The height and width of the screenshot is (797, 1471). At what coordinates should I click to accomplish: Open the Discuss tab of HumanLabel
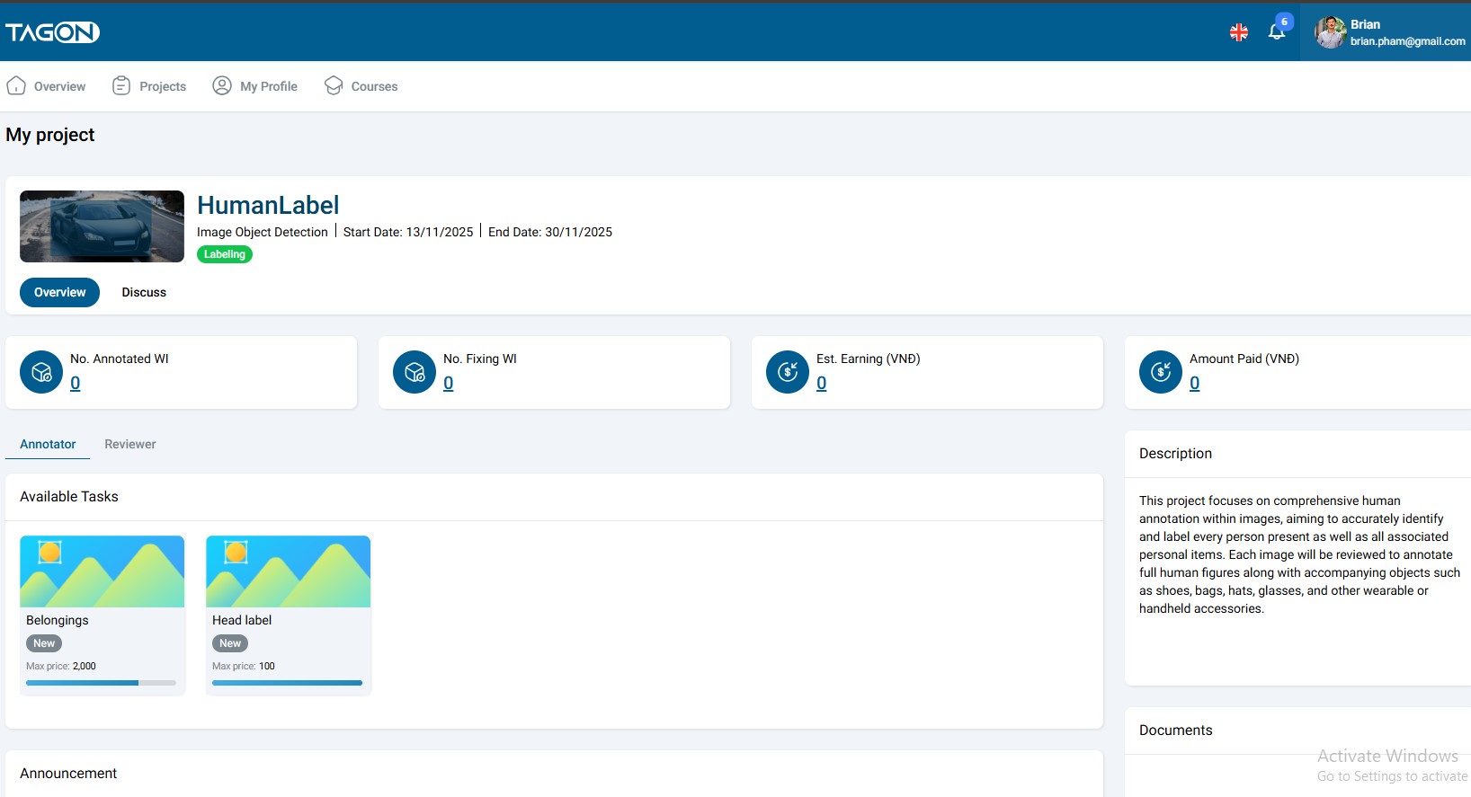click(x=144, y=292)
